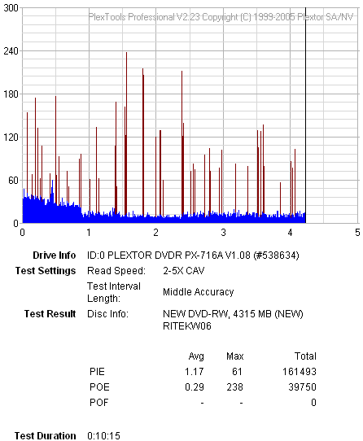Screen dimensions: 363x441
Task: Select the POE total '39750'
Action: tap(302, 387)
